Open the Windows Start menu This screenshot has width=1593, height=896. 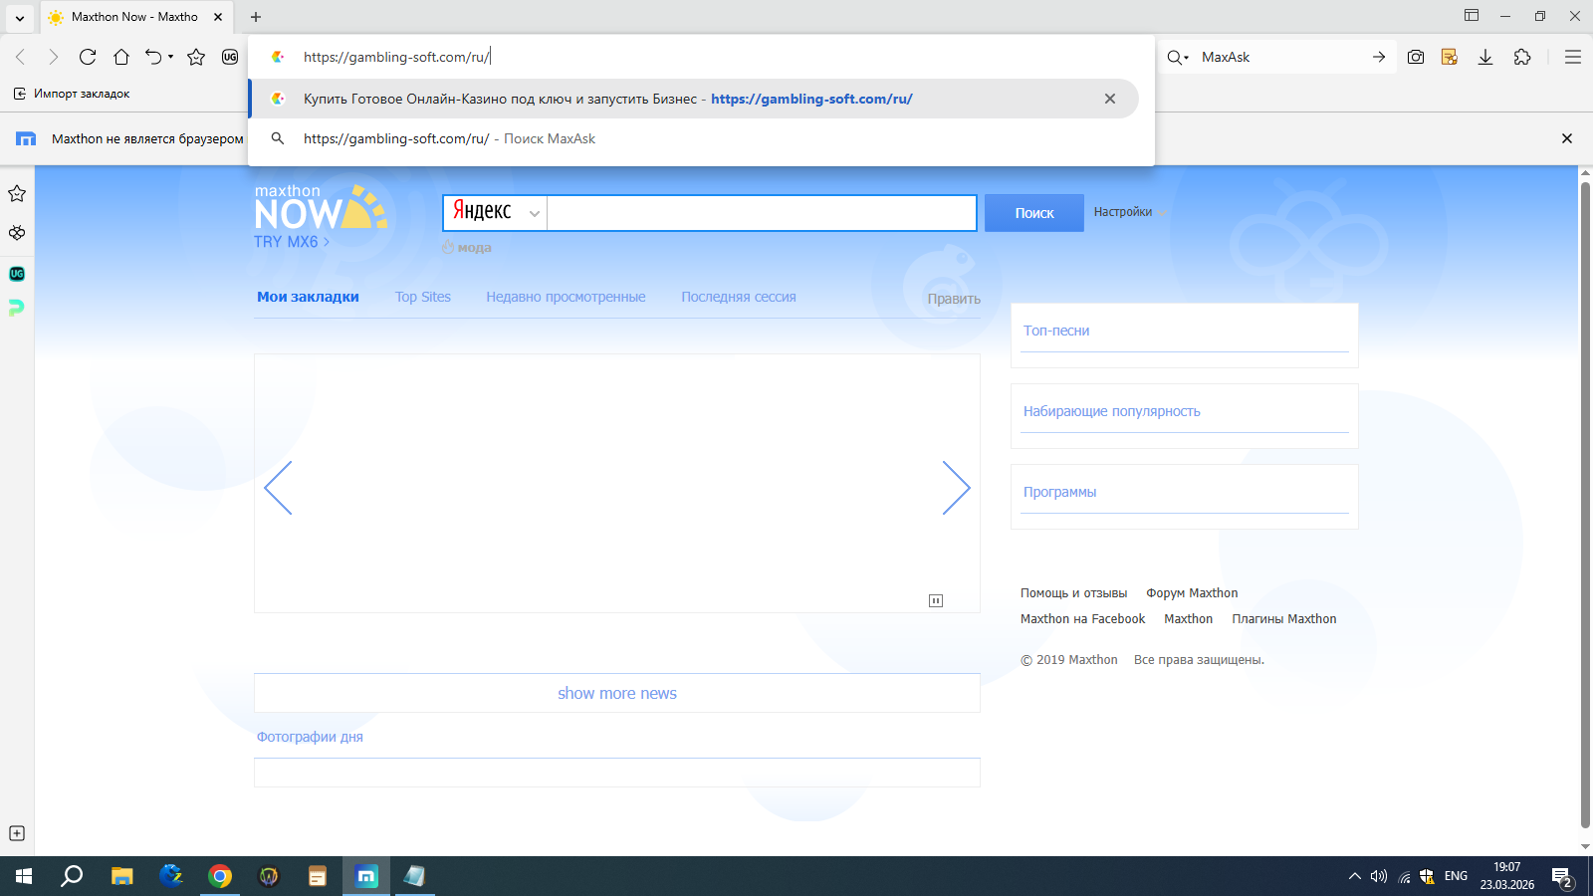pyautogui.click(x=24, y=876)
